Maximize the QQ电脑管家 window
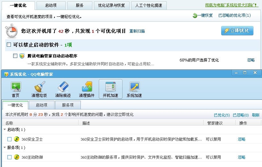Viewport: 262px width, 167px height. 245,73
